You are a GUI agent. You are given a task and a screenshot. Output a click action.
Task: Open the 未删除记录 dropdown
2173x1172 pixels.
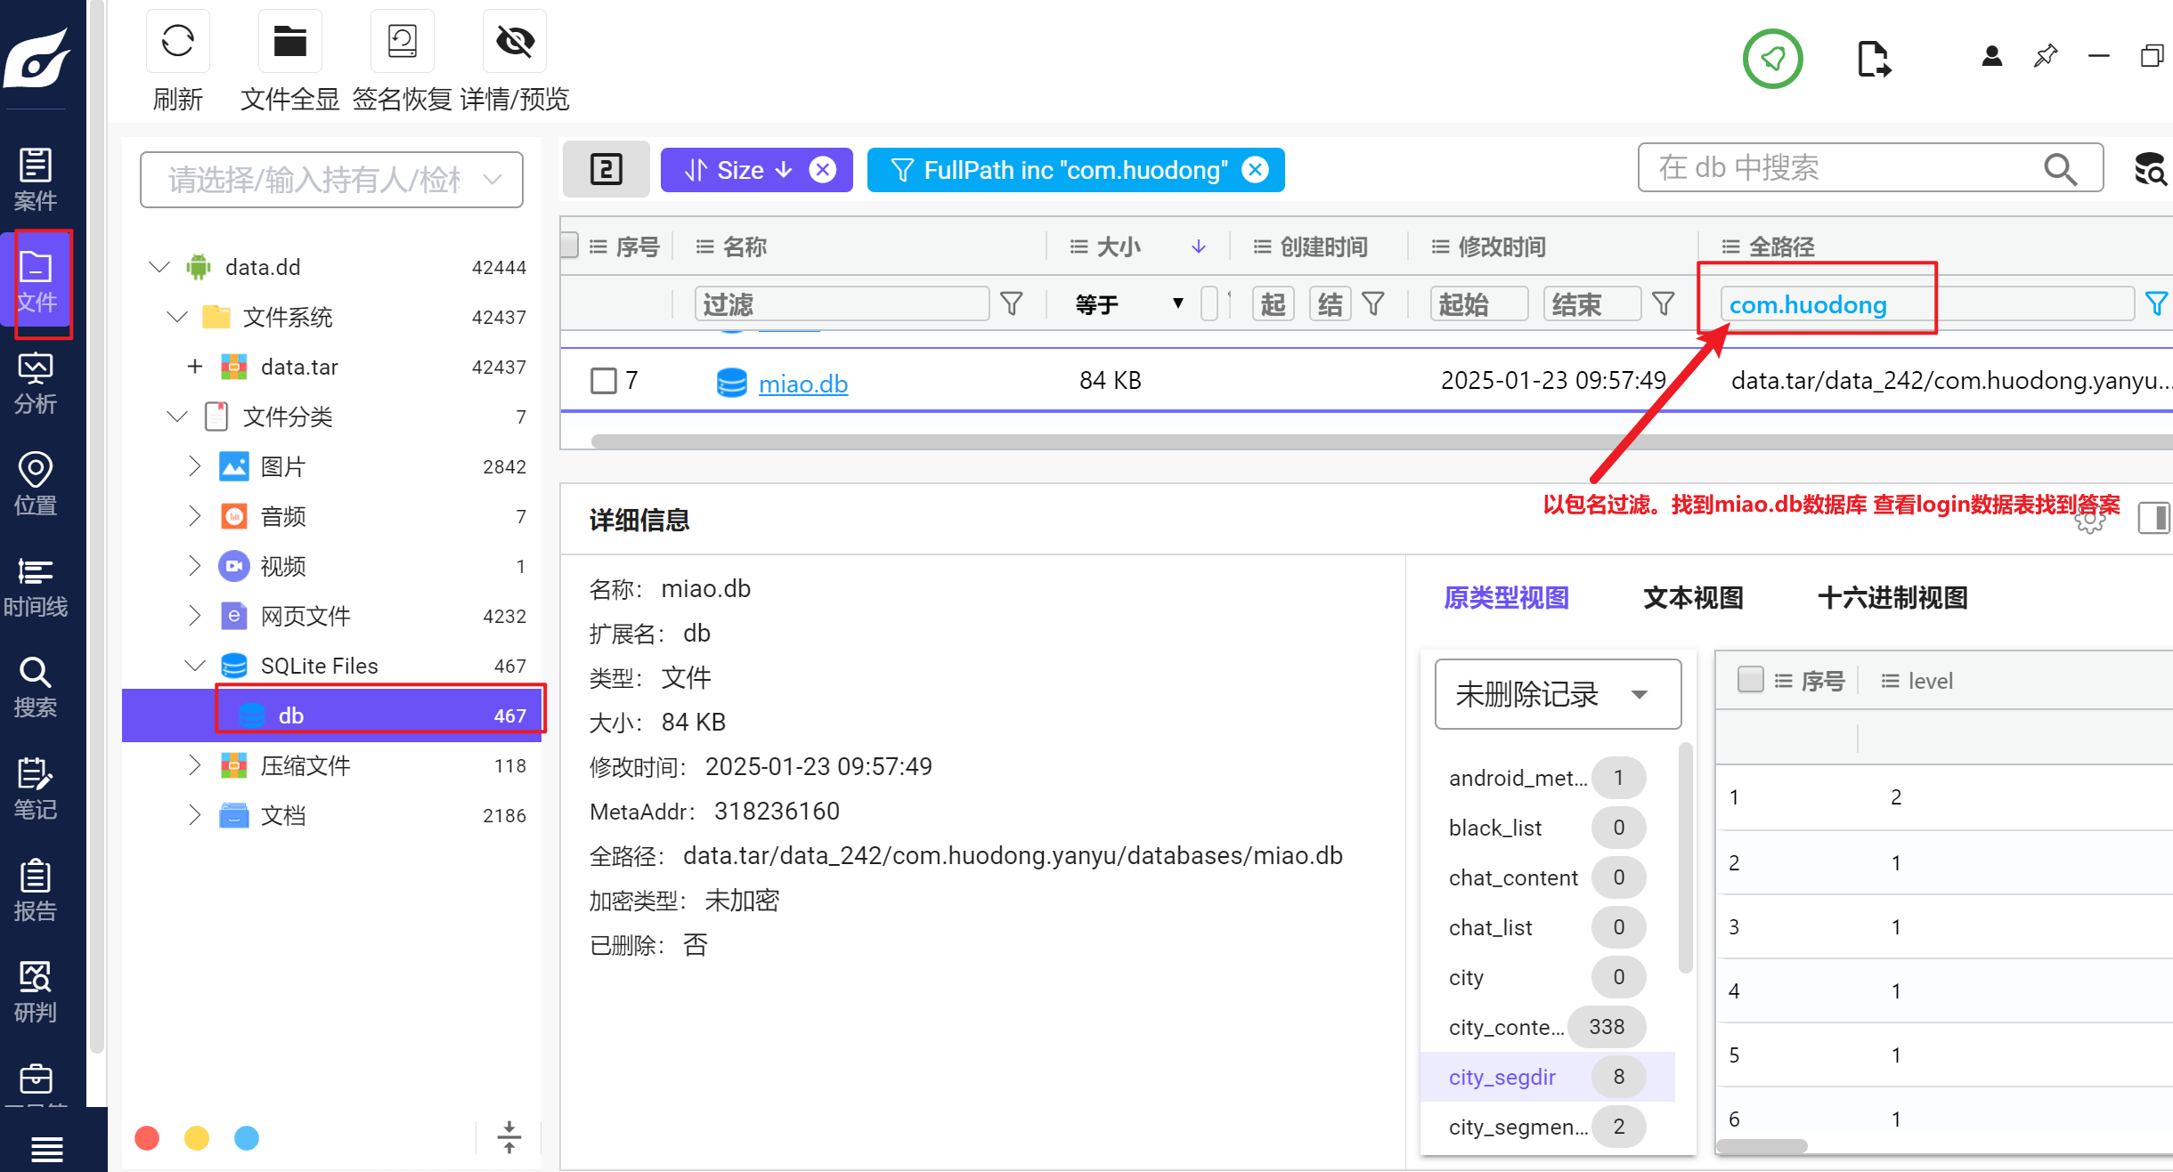click(x=1557, y=694)
